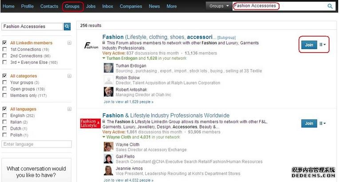Open Turhan Erdogan's profile photo

[108, 68]
